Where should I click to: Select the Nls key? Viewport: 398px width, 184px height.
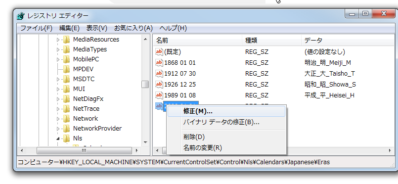78,138
